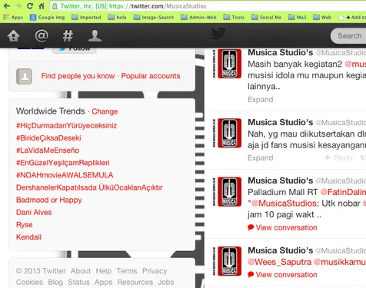
Task: Open the browser home page icon
Action: click(42, 6)
